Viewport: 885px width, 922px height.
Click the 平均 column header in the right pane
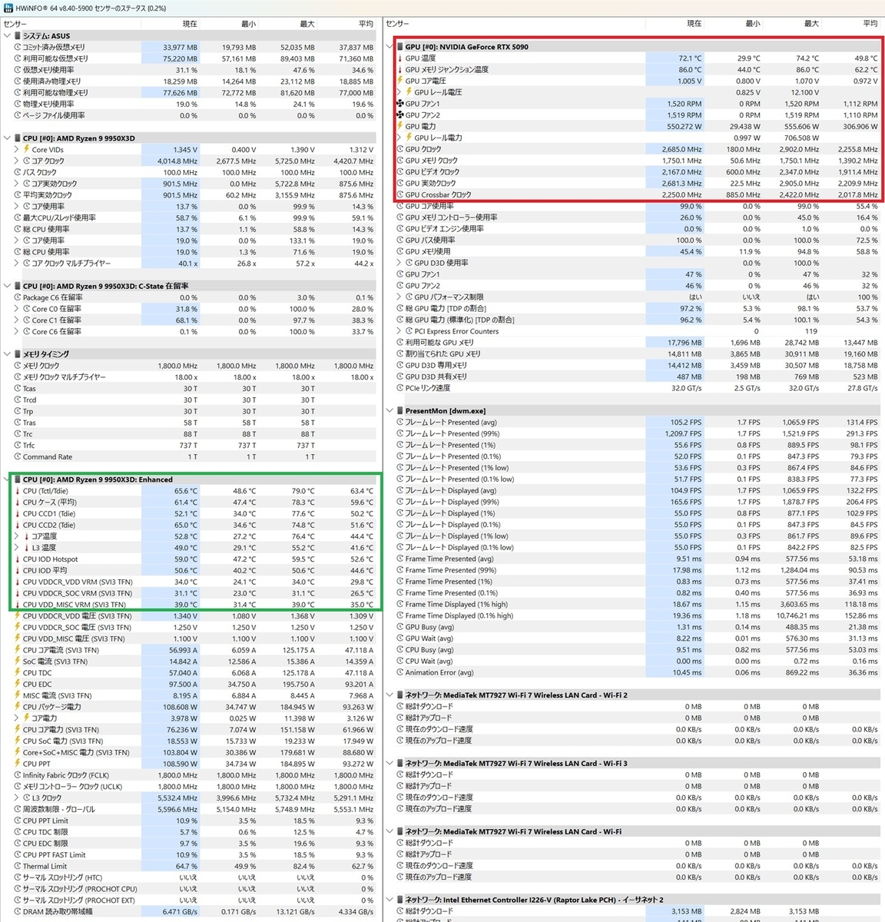(x=870, y=24)
